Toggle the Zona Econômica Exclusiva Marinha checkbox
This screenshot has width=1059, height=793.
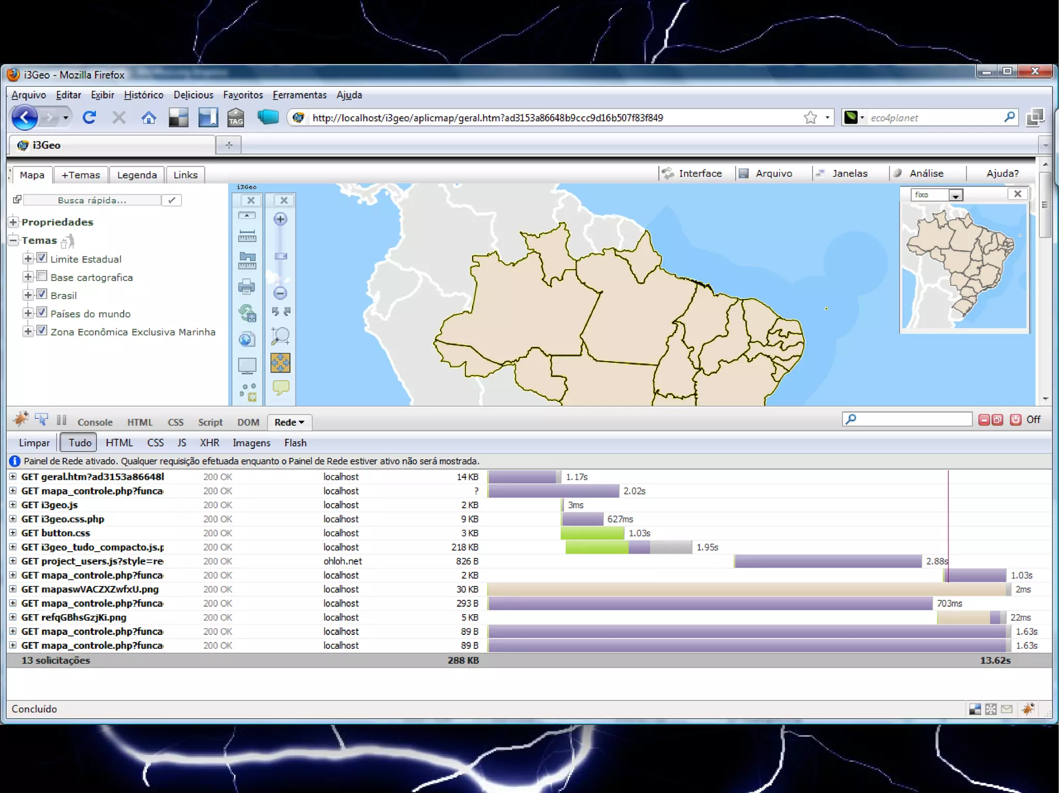[42, 331]
